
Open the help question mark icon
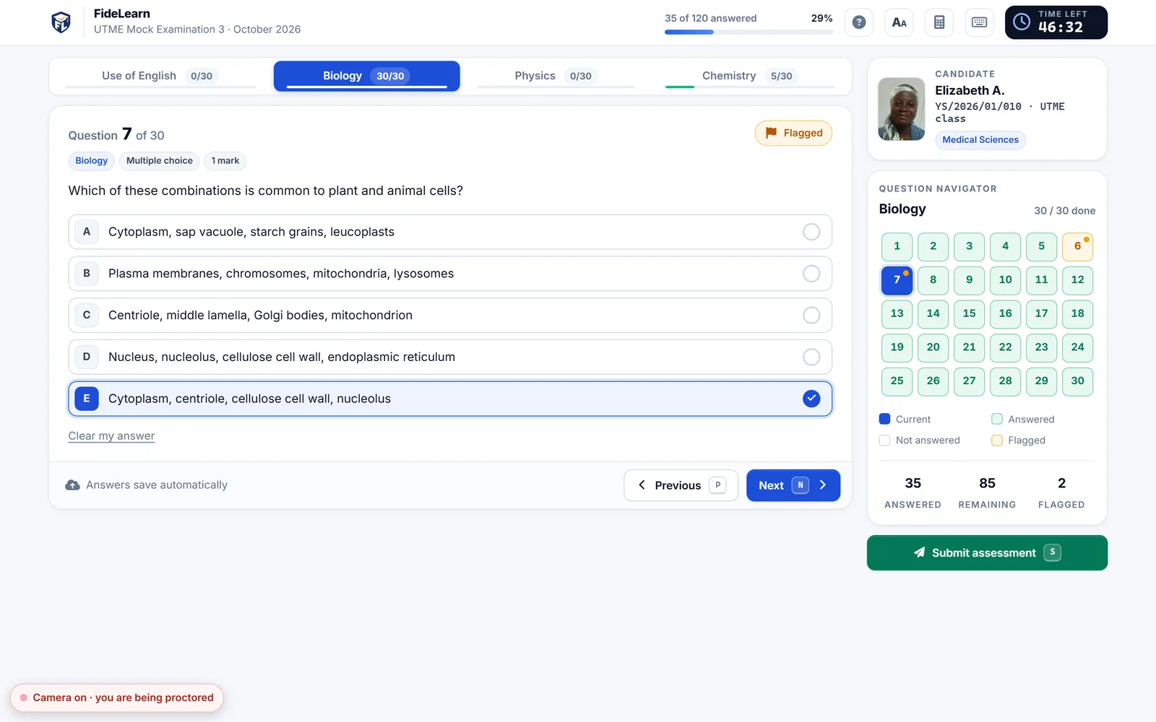click(858, 22)
